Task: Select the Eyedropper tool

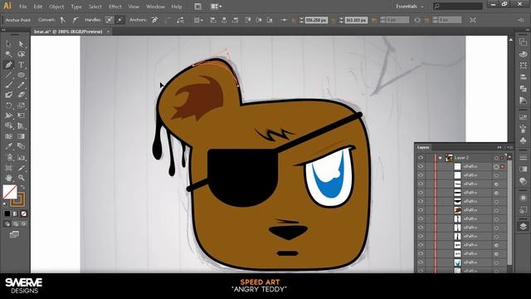Action: point(8,146)
